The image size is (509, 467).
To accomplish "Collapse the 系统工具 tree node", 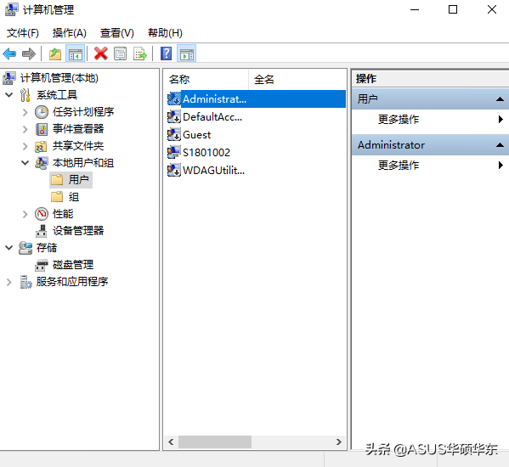I will 9,95.
